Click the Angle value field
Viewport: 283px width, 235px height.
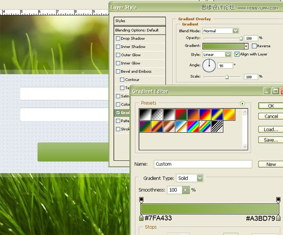[x=225, y=65]
